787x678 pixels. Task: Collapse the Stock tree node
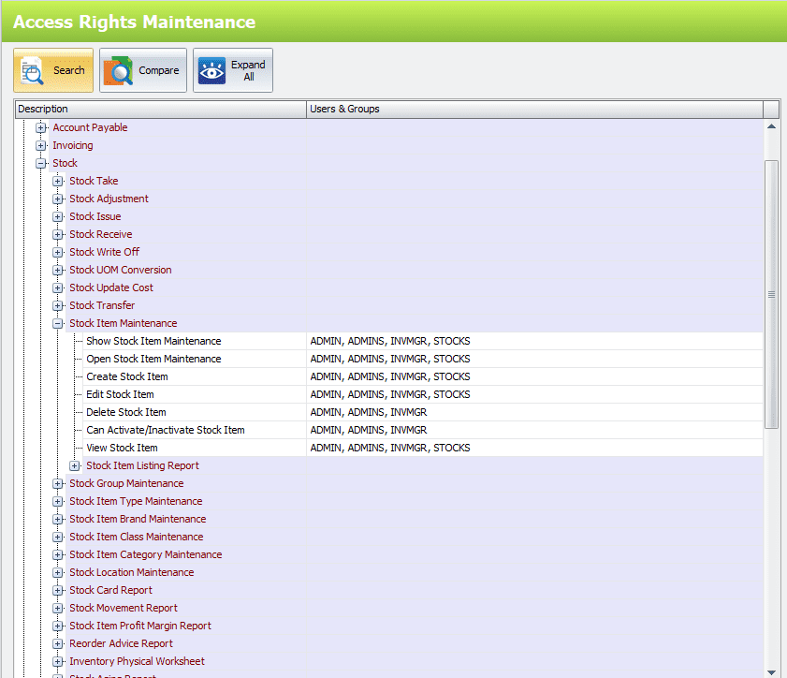40,163
